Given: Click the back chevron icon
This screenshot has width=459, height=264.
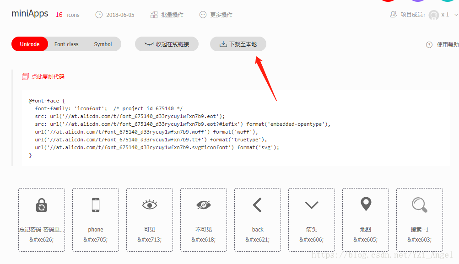Looking at the screenshot, I should [257, 205].
